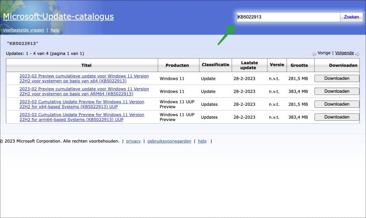Open the x64-based Systems UUP update link
366x218 pixels.
[x=82, y=104]
